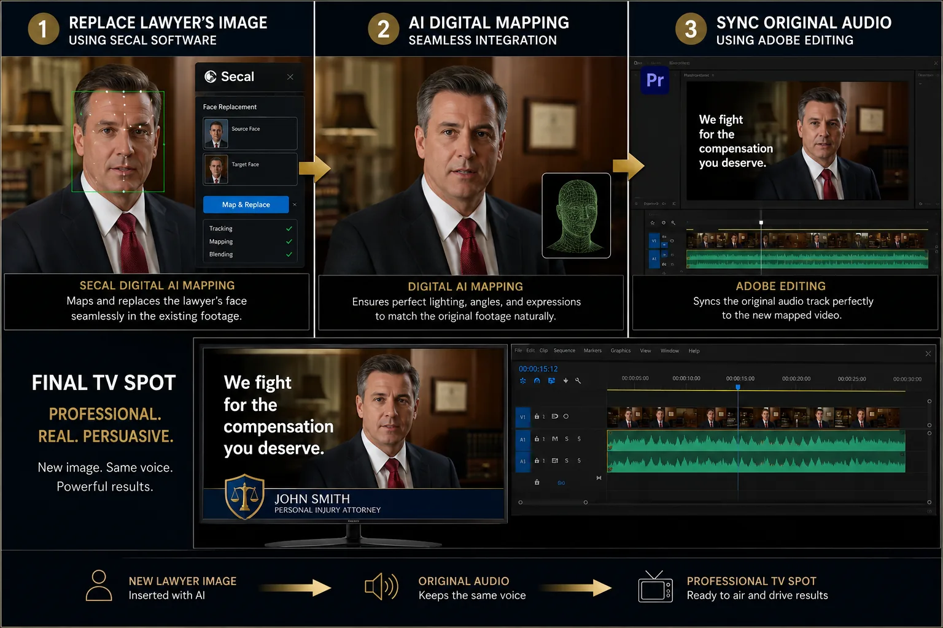
Task: Open the Help menu
Action: pos(694,351)
